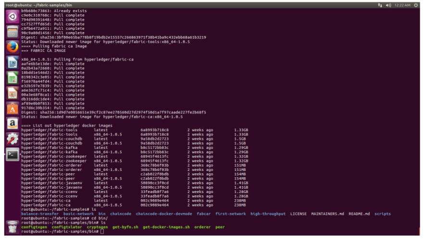Click 'aafe6b5e13de: Pull complete' line
Image resolution: width=425 pixels, height=241 pixels.
click(x=53, y=64)
